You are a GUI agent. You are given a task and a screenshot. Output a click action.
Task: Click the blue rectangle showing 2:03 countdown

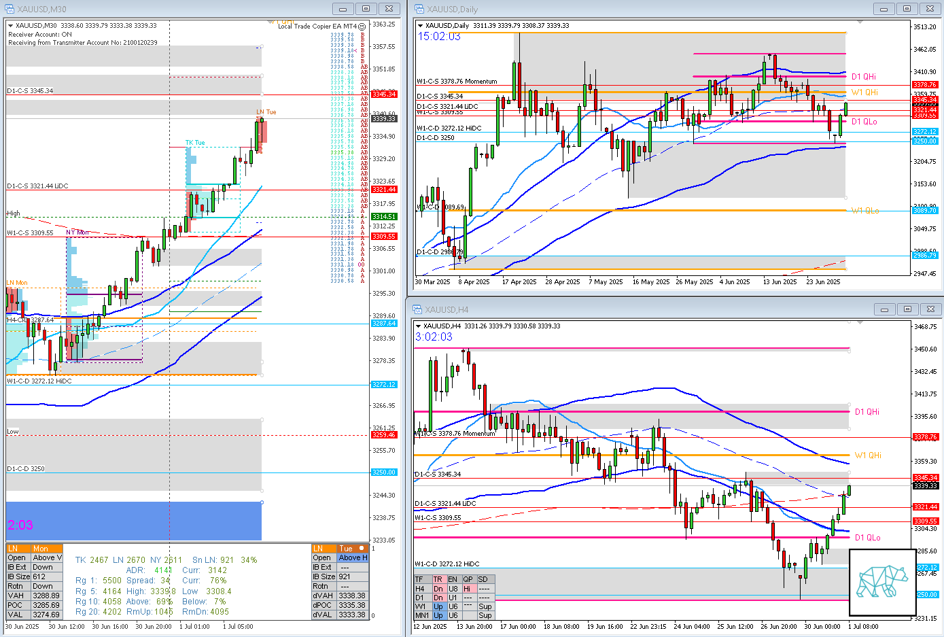click(x=134, y=521)
